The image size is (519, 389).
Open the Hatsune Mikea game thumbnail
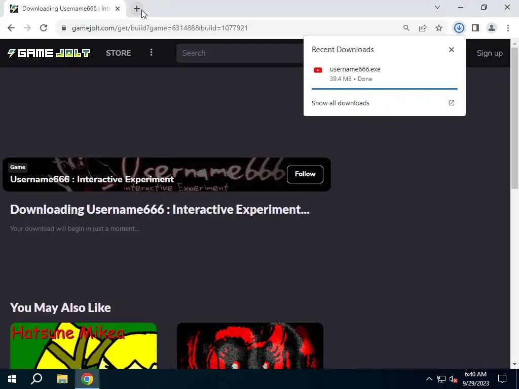click(84, 345)
